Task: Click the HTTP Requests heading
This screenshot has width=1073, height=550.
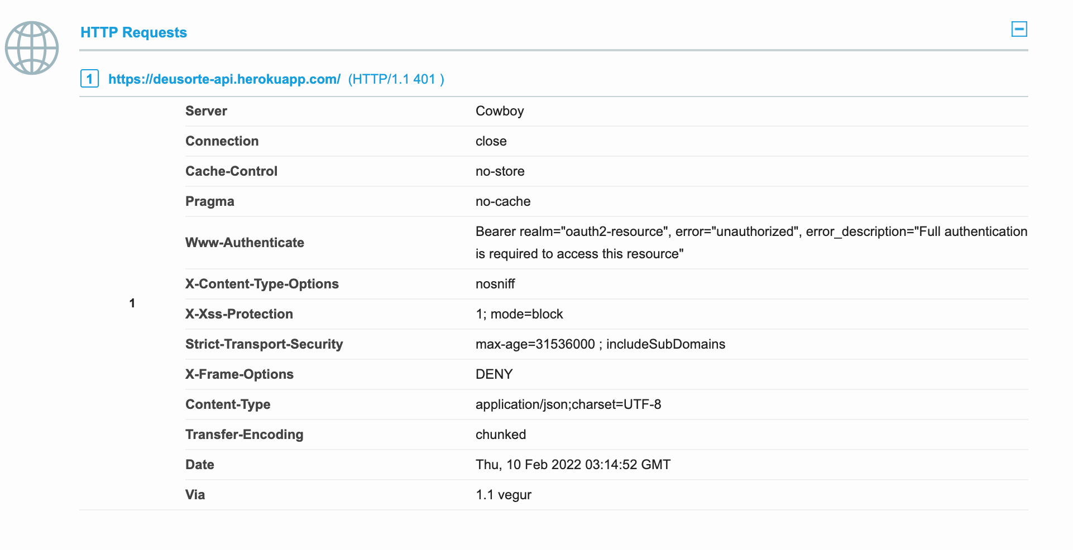Action: 133,32
